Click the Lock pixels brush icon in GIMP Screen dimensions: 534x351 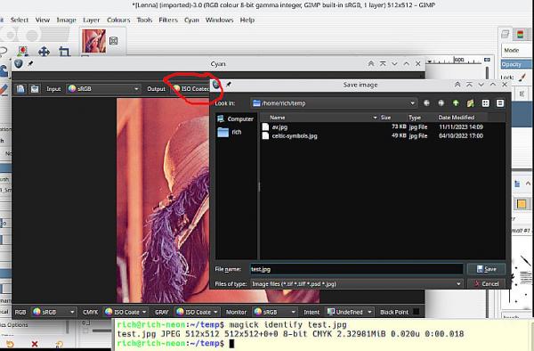coord(522,78)
